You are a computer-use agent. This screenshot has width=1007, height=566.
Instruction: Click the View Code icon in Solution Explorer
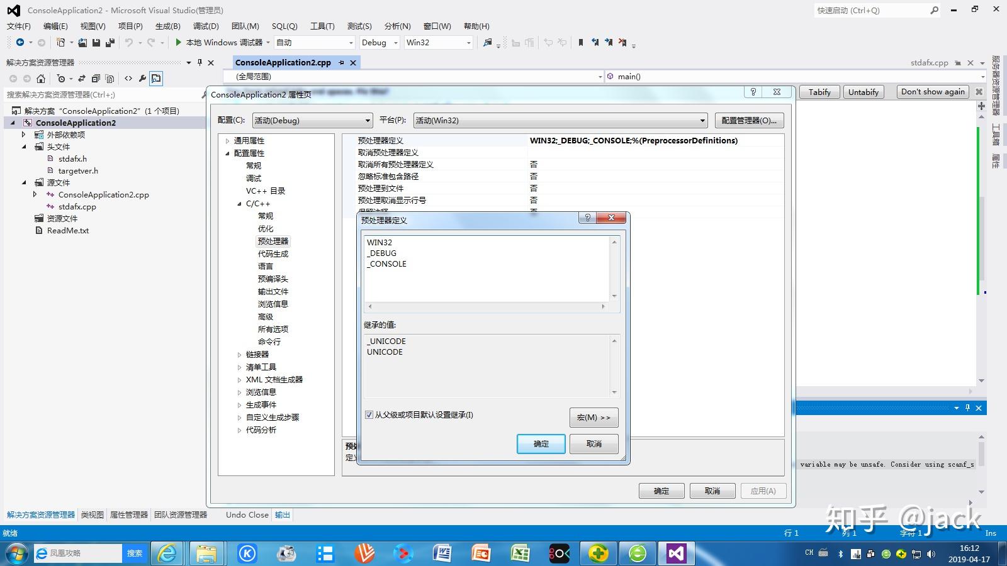coord(128,79)
